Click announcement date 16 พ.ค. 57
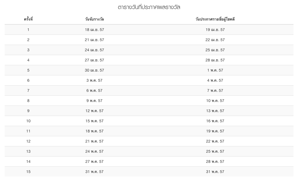Image resolution: width=299 pixels, height=179 pixels. [x=215, y=121]
